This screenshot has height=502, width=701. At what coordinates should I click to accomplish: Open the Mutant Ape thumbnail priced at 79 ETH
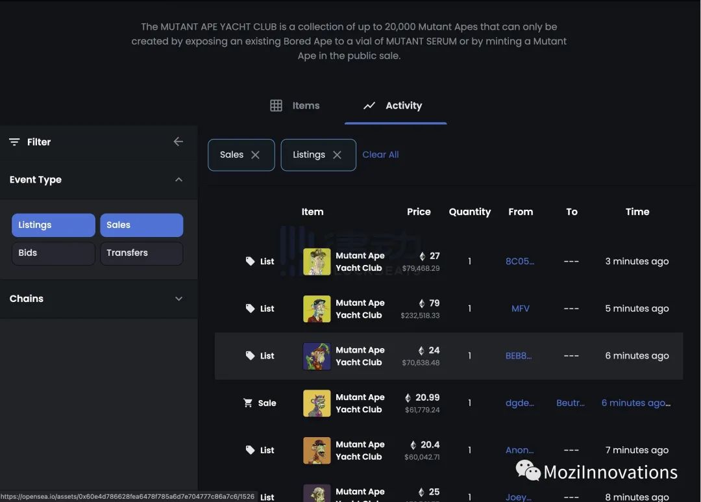317,308
